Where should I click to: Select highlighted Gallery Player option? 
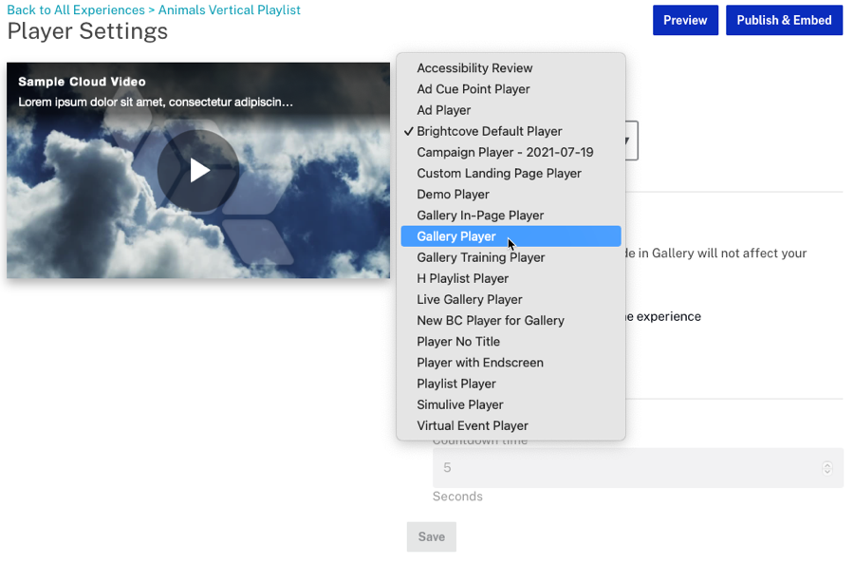[x=511, y=236]
